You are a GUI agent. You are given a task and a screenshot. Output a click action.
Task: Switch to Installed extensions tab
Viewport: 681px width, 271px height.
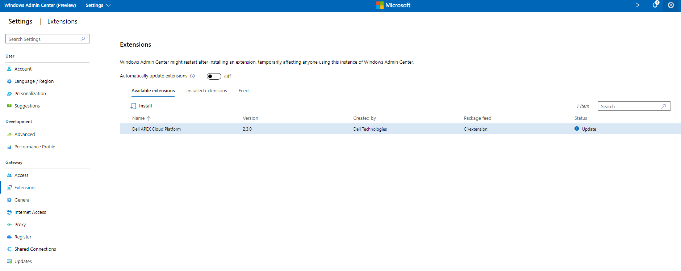(x=206, y=91)
